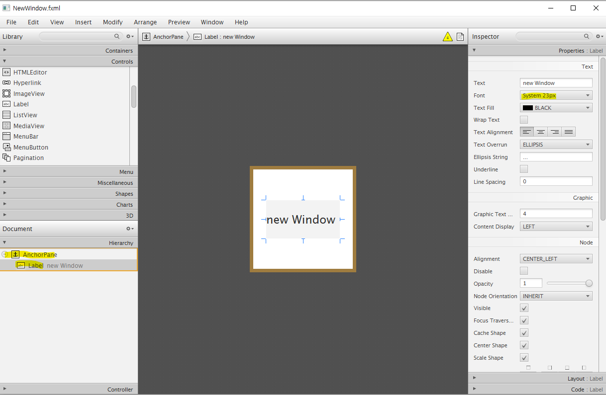Viewport: 606px width, 395px height.
Task: Select left text alignment
Action: coord(527,132)
